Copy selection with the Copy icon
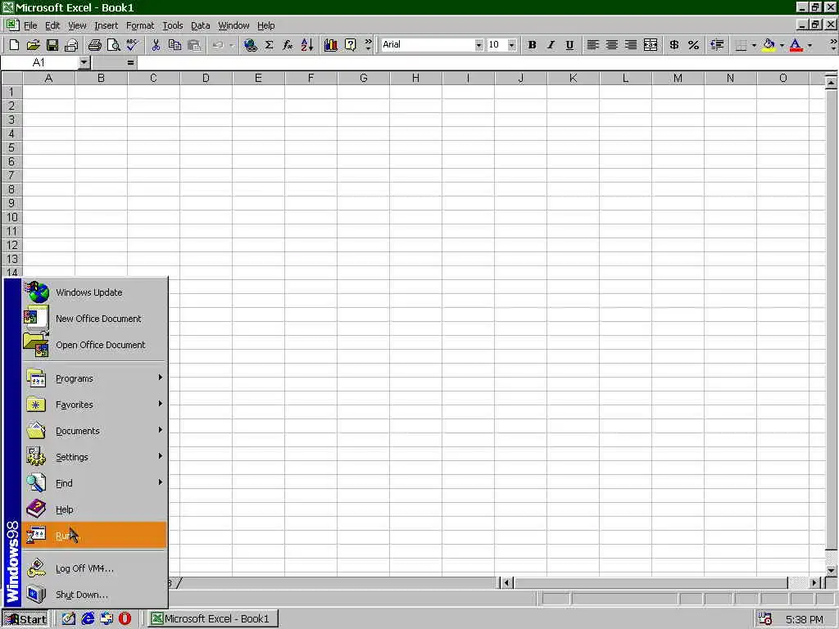 click(175, 45)
